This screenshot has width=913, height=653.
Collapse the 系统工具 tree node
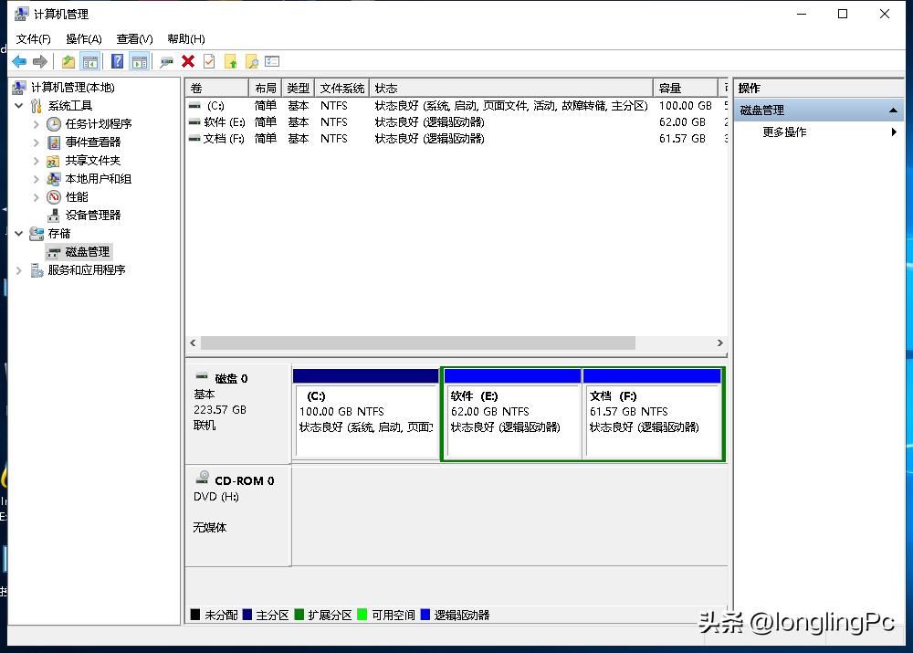pyautogui.click(x=20, y=105)
